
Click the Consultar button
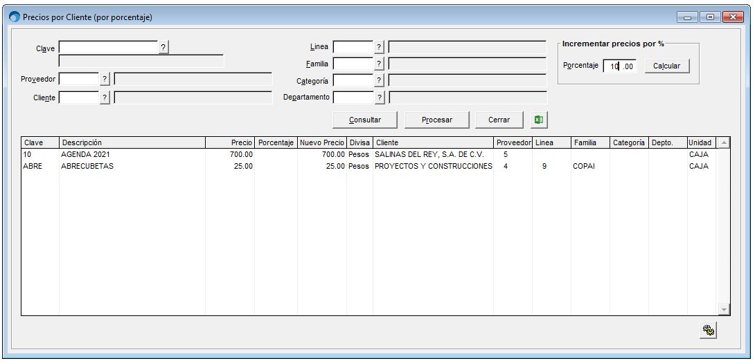(x=365, y=120)
